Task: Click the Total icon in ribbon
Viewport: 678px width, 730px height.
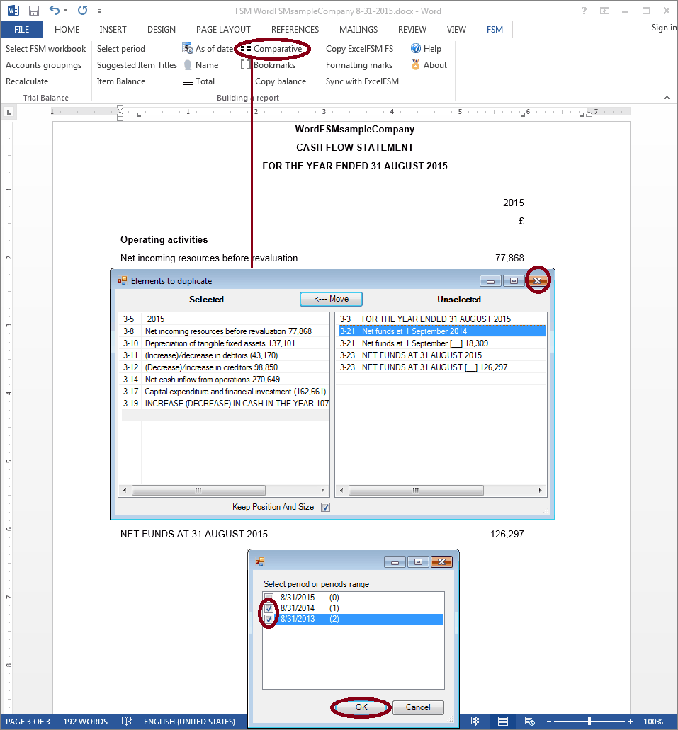Action: coord(187,83)
